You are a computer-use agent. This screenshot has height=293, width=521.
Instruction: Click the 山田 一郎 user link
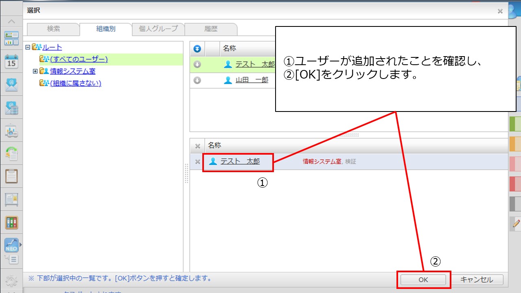[252, 80]
